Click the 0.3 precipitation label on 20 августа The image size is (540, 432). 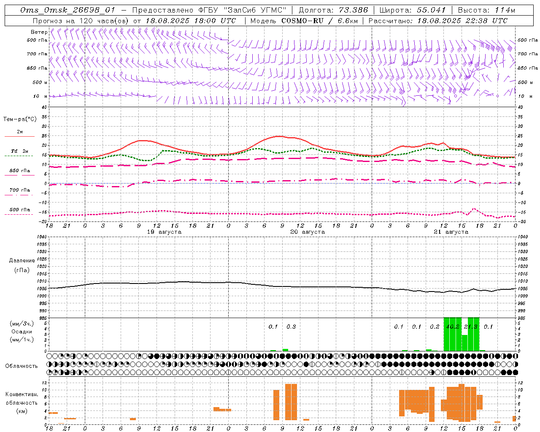coord(291,327)
